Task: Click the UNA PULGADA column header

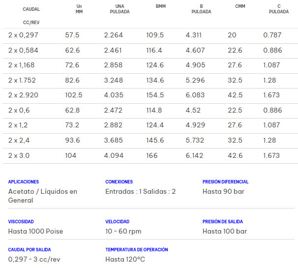Action: point(119,9)
